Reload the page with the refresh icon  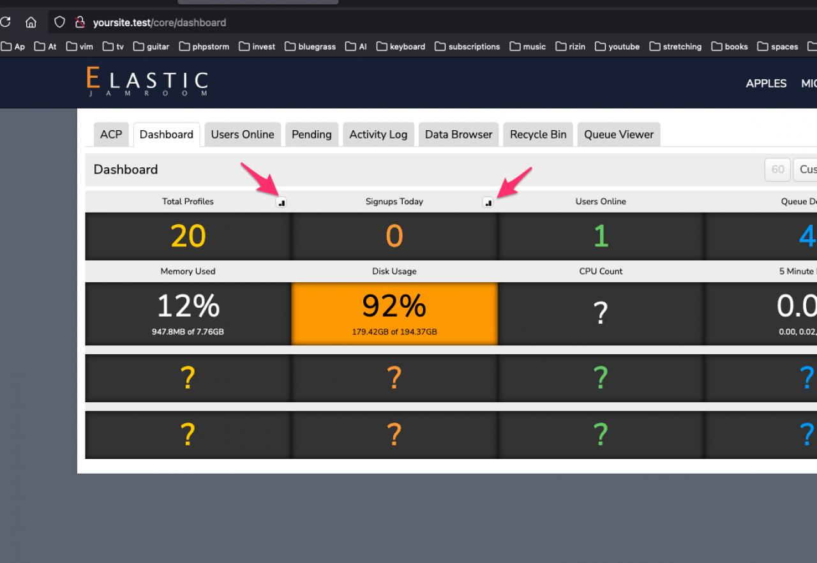pos(5,22)
